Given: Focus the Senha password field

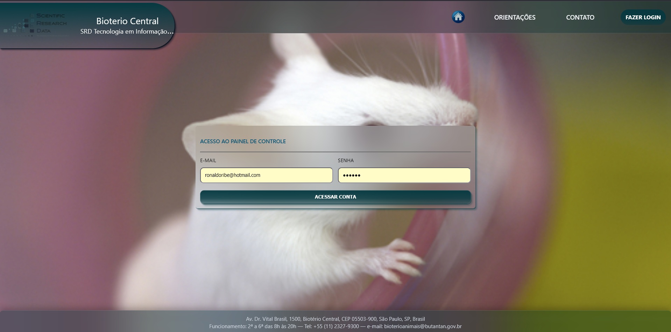Looking at the screenshot, I should tap(404, 175).
